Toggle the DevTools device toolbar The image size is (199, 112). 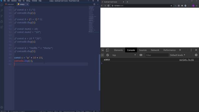coord(107,50)
